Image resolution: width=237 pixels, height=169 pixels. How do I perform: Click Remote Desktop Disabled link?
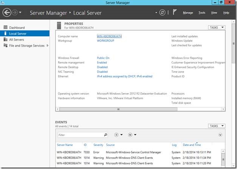click(102, 67)
